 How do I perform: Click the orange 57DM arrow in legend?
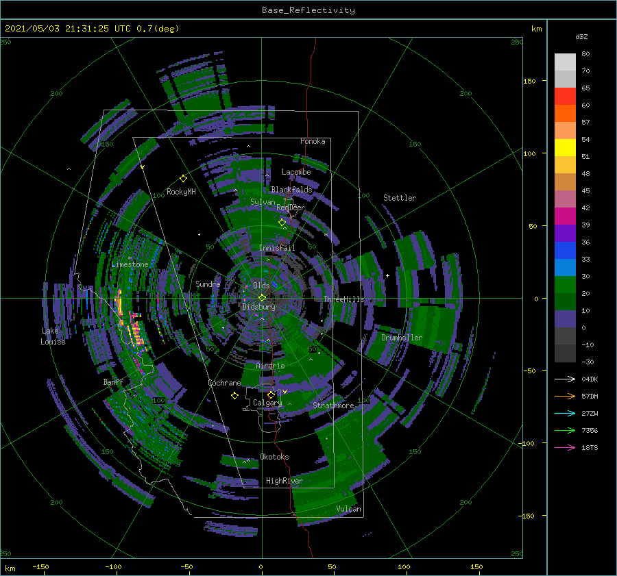click(x=565, y=397)
